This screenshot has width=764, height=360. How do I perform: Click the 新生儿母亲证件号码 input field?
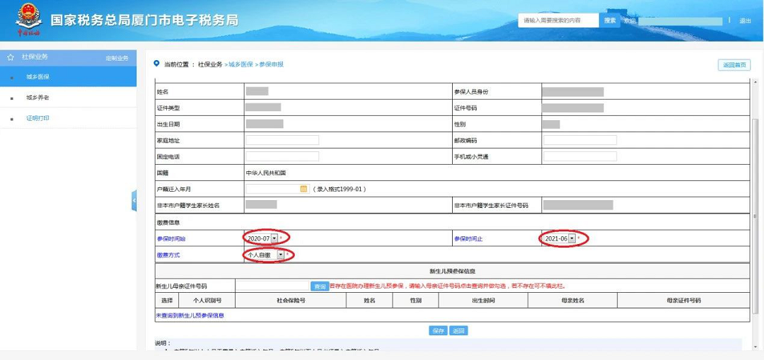tap(272, 286)
